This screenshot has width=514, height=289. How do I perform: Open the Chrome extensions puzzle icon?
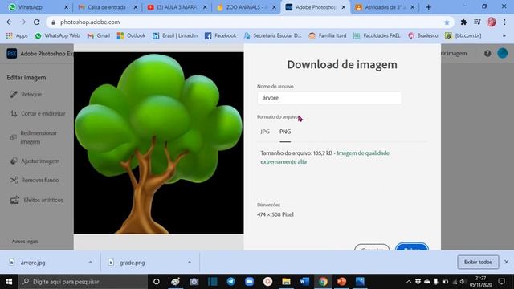463,22
